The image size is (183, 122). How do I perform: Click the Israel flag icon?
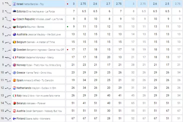[x=14, y=4]
